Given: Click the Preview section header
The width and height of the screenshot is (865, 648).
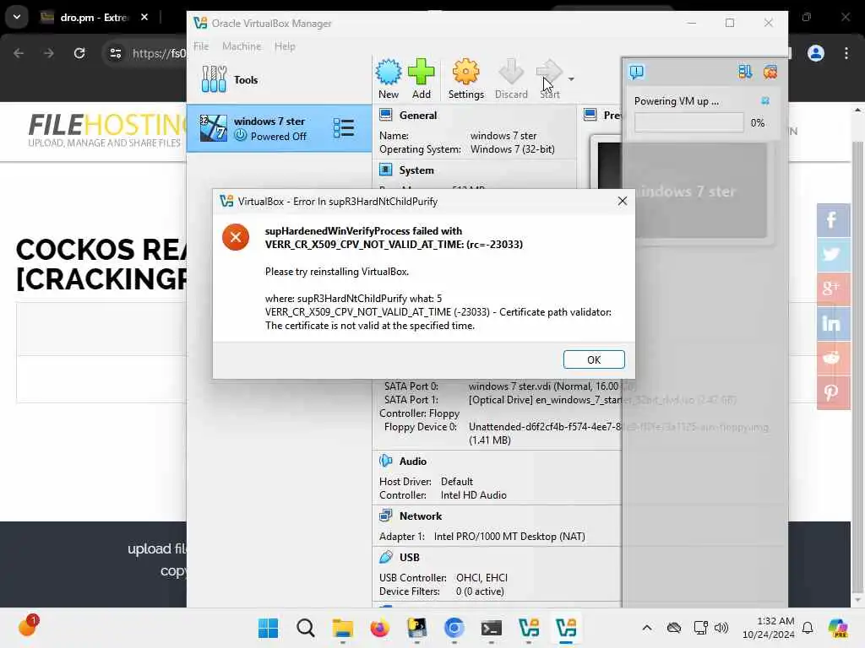Looking at the screenshot, I should (602, 115).
